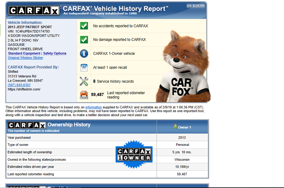Click 'Last reported odometer reading' summary text

[126, 95]
